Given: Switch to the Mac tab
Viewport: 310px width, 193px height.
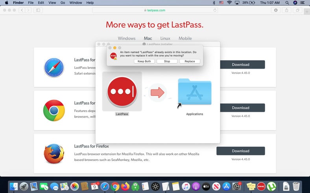Looking at the screenshot, I should pos(148,38).
